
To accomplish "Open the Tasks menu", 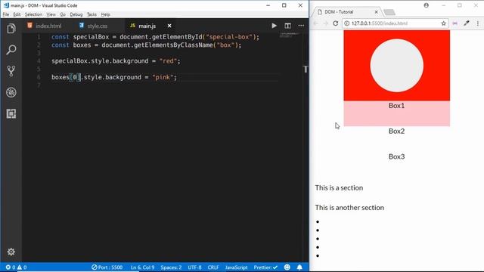I will [x=92, y=14].
